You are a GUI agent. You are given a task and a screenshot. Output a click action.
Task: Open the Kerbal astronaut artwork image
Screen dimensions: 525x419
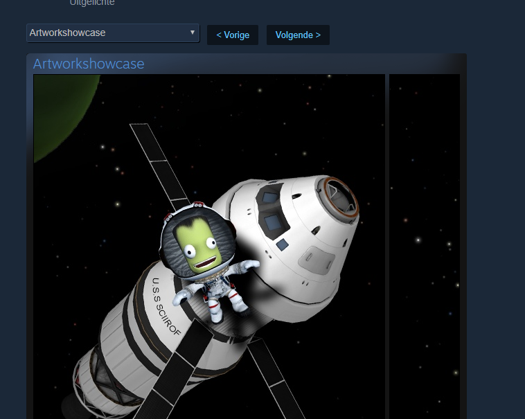pos(209,247)
